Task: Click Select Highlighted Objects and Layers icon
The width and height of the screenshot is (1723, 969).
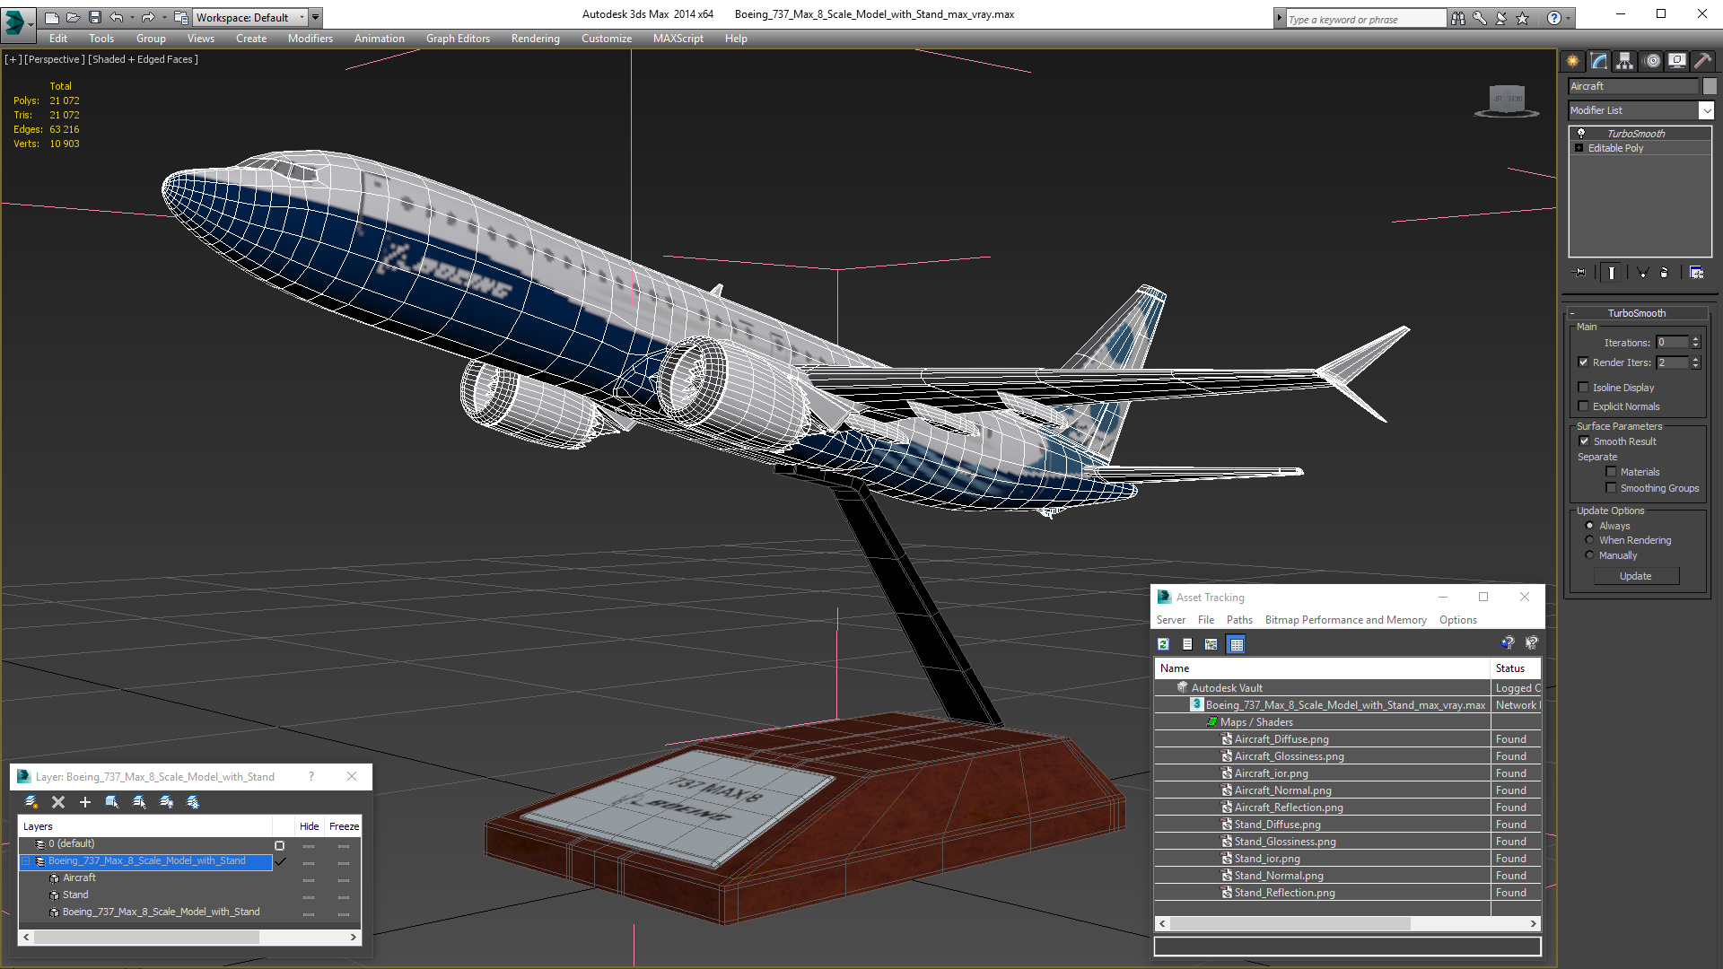Action: (112, 802)
